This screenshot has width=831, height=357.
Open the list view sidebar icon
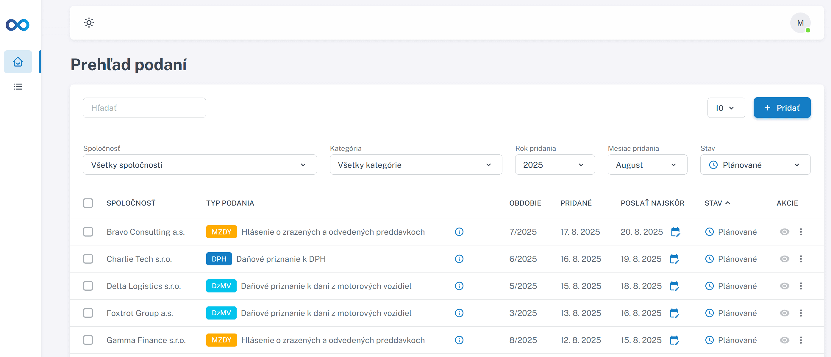(18, 87)
